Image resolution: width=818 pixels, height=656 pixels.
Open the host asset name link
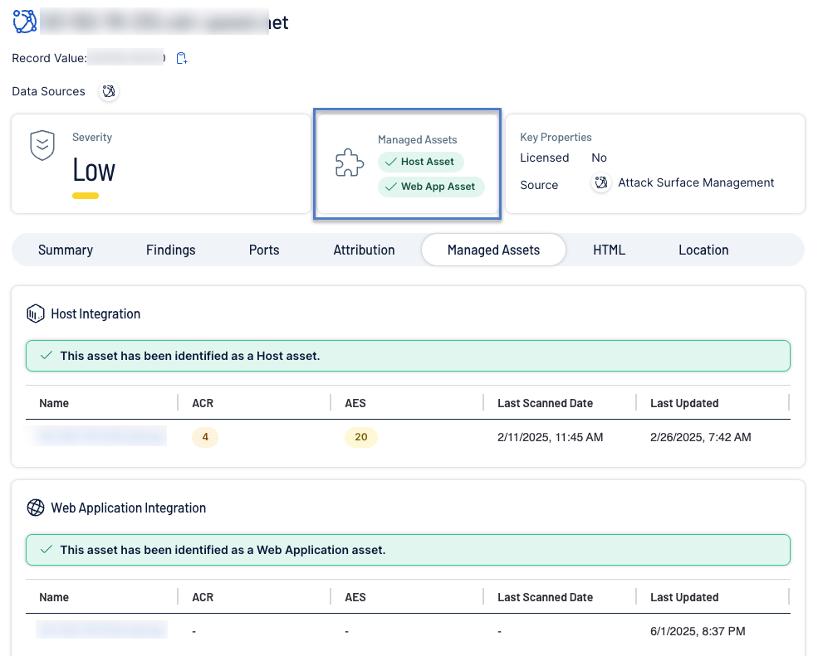pyautogui.click(x=100, y=436)
